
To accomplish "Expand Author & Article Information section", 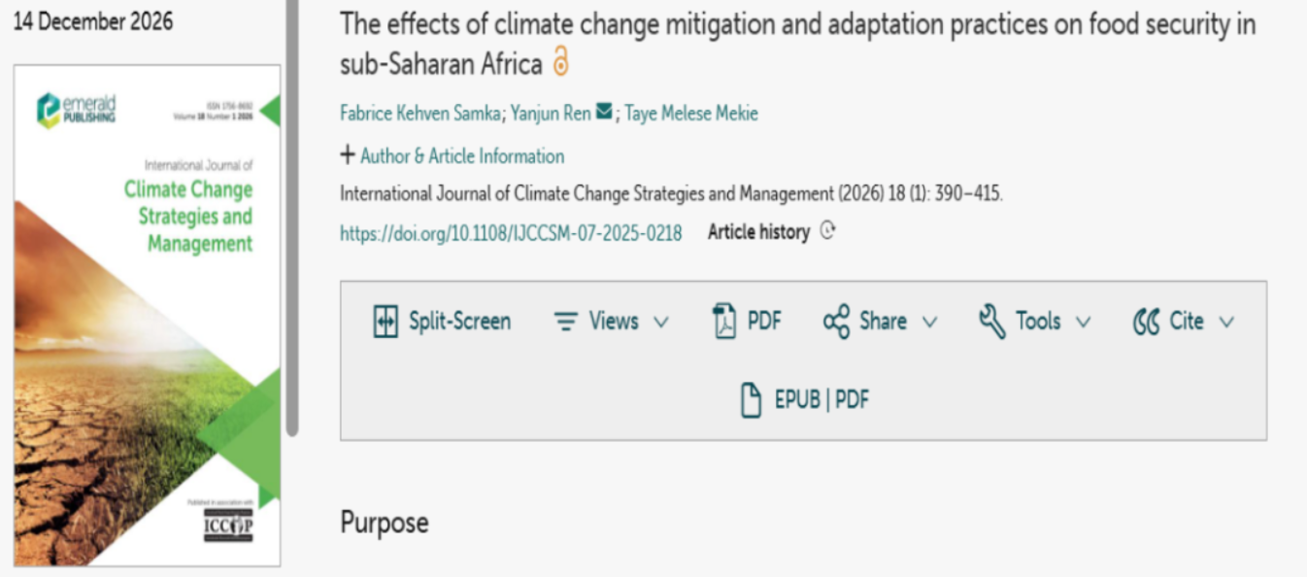I will 452,155.
